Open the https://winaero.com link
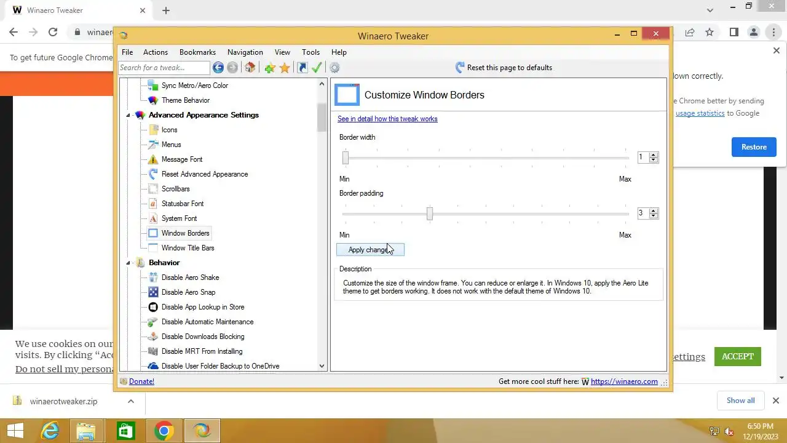This screenshot has width=787, height=443. coord(624,381)
